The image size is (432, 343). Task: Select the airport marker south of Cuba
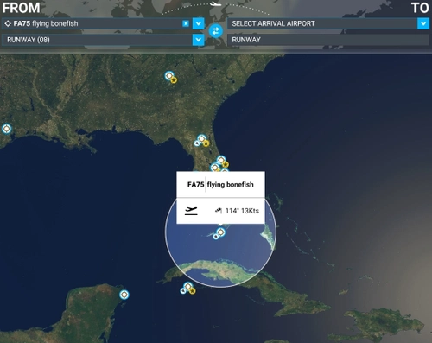tap(188, 287)
